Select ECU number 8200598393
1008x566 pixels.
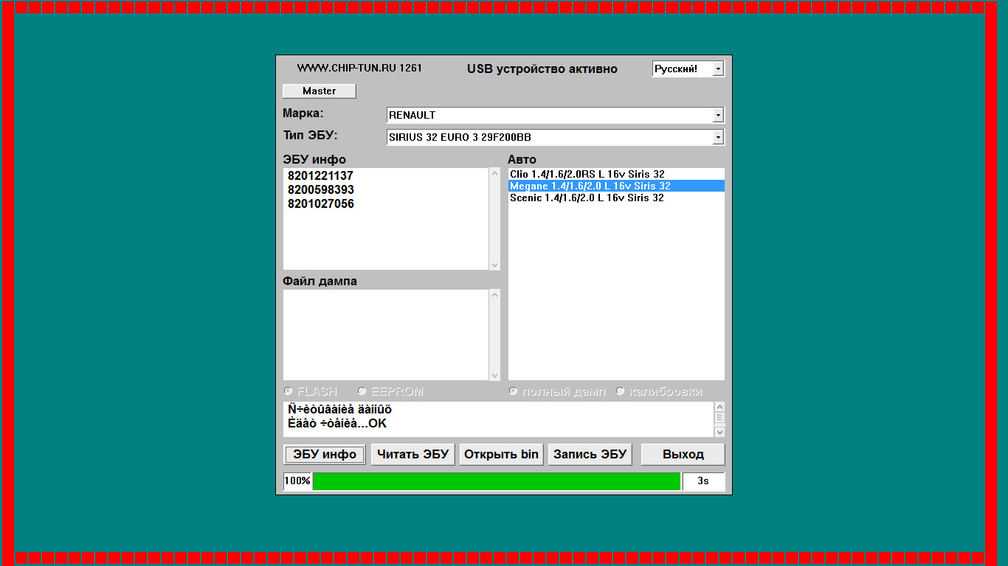(320, 190)
